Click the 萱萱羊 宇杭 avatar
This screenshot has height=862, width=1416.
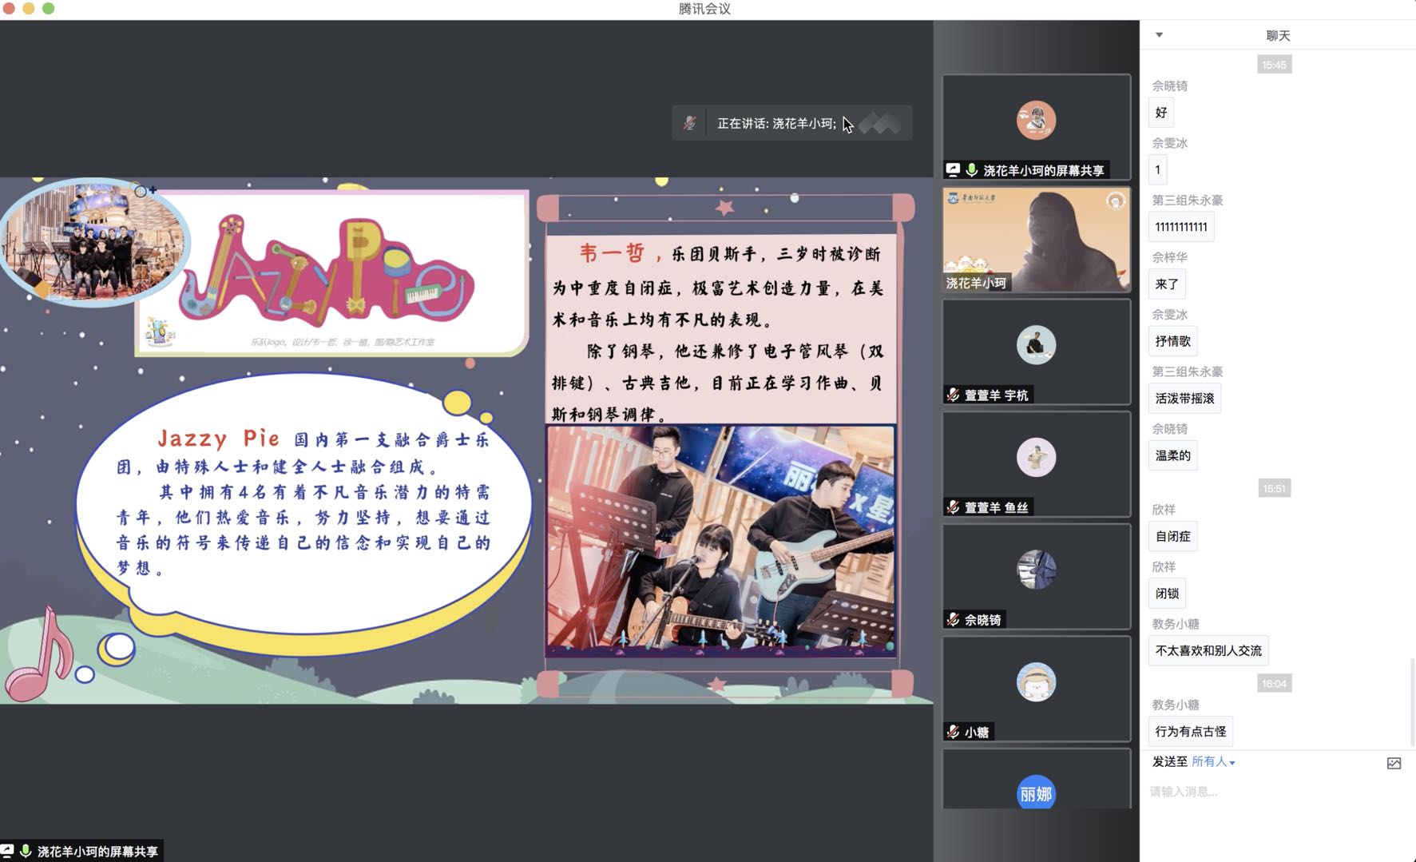1036,345
